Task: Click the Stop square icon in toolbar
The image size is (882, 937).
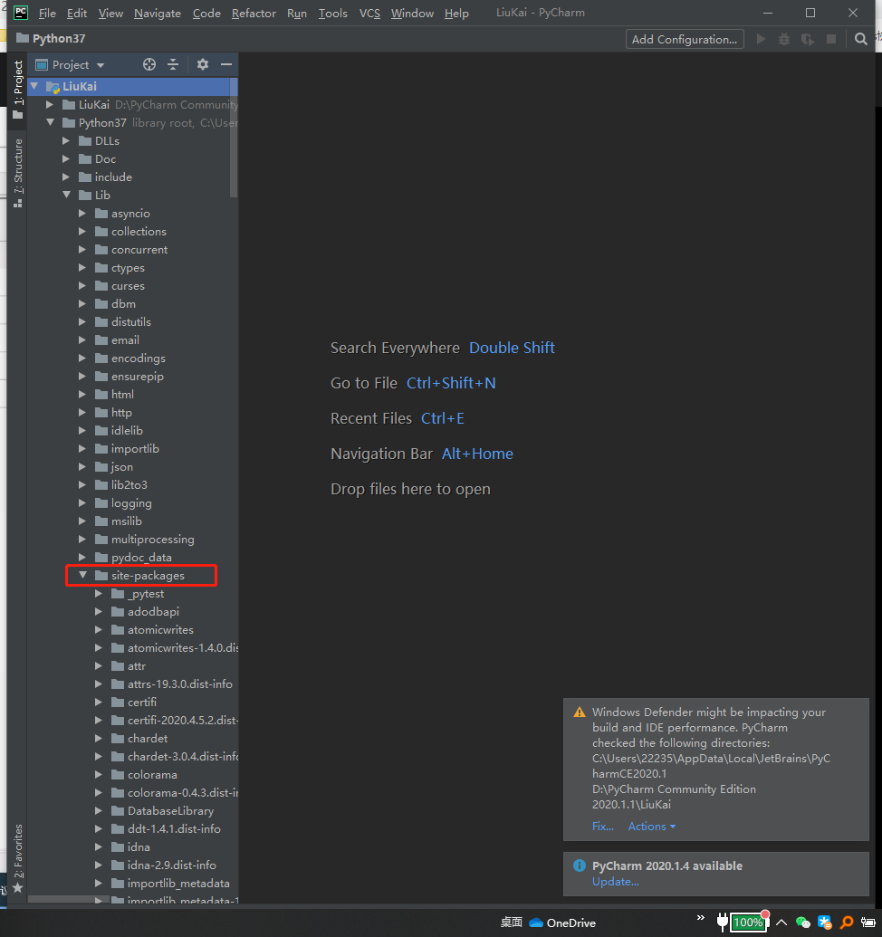Action: click(831, 40)
